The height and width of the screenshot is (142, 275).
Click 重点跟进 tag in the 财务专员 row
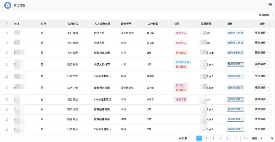coord(181,67)
